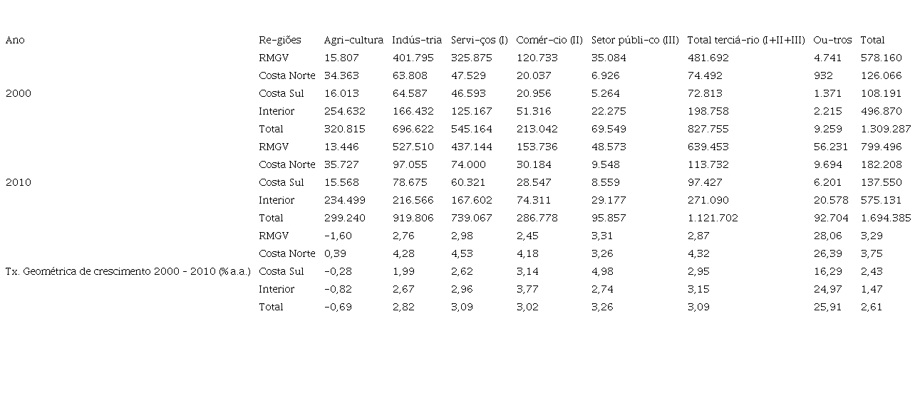Click the Ou-tros growth value 28,06
The height and width of the screenshot is (415, 920).
(x=827, y=236)
